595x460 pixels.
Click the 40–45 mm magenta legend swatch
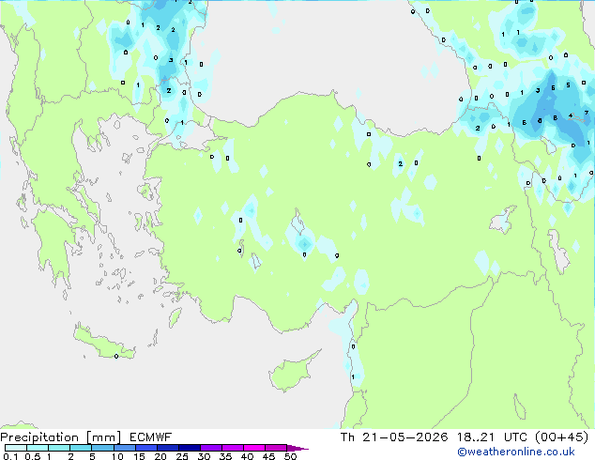[254, 448]
